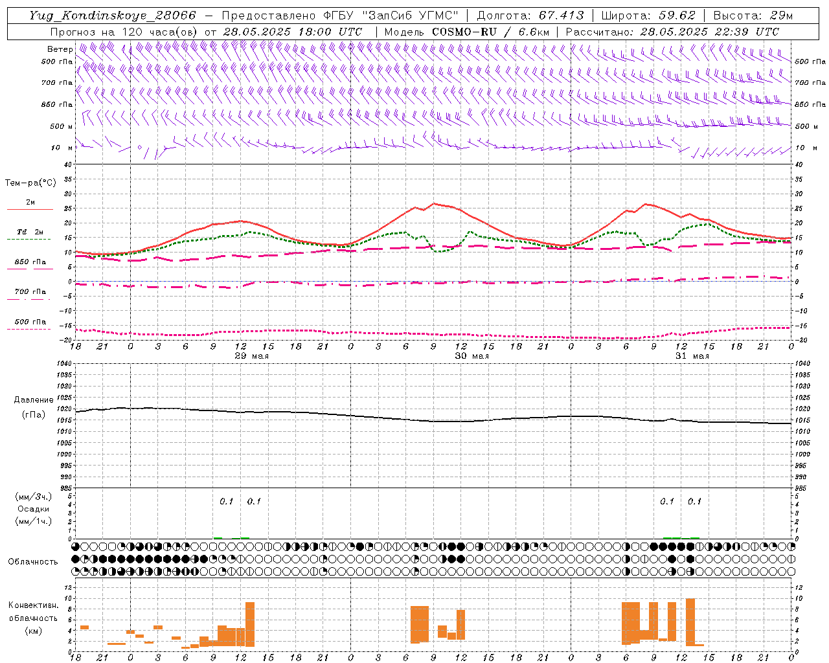Click the solid red line sample under 2м legend
This screenshot has width=829, height=663.
click(x=30, y=209)
